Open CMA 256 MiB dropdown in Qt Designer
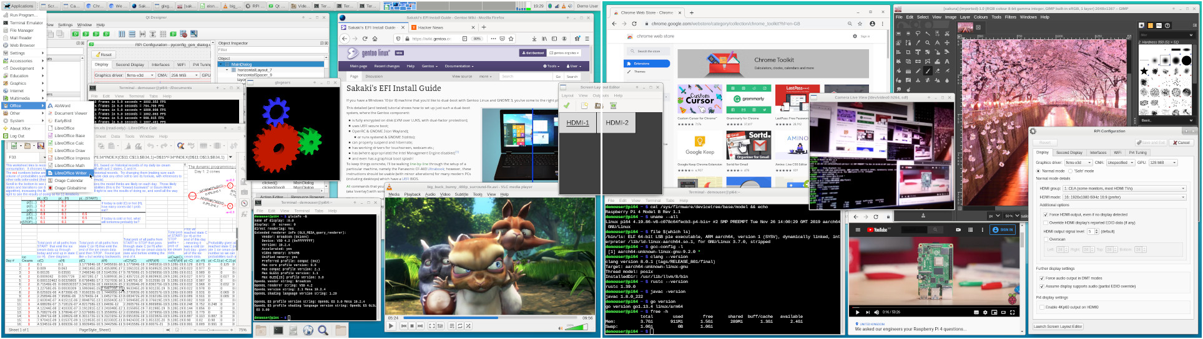The image size is (1203, 339). coord(185,75)
